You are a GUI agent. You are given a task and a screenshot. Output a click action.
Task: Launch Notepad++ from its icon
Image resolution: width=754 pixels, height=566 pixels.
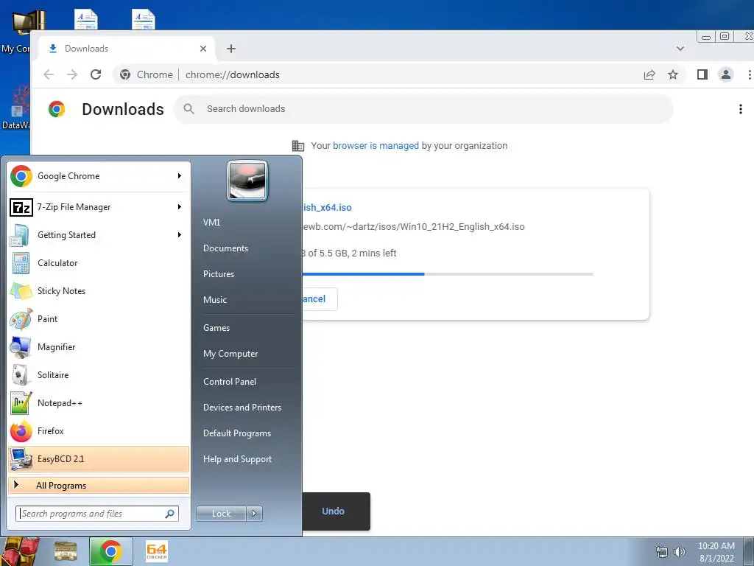coord(21,403)
